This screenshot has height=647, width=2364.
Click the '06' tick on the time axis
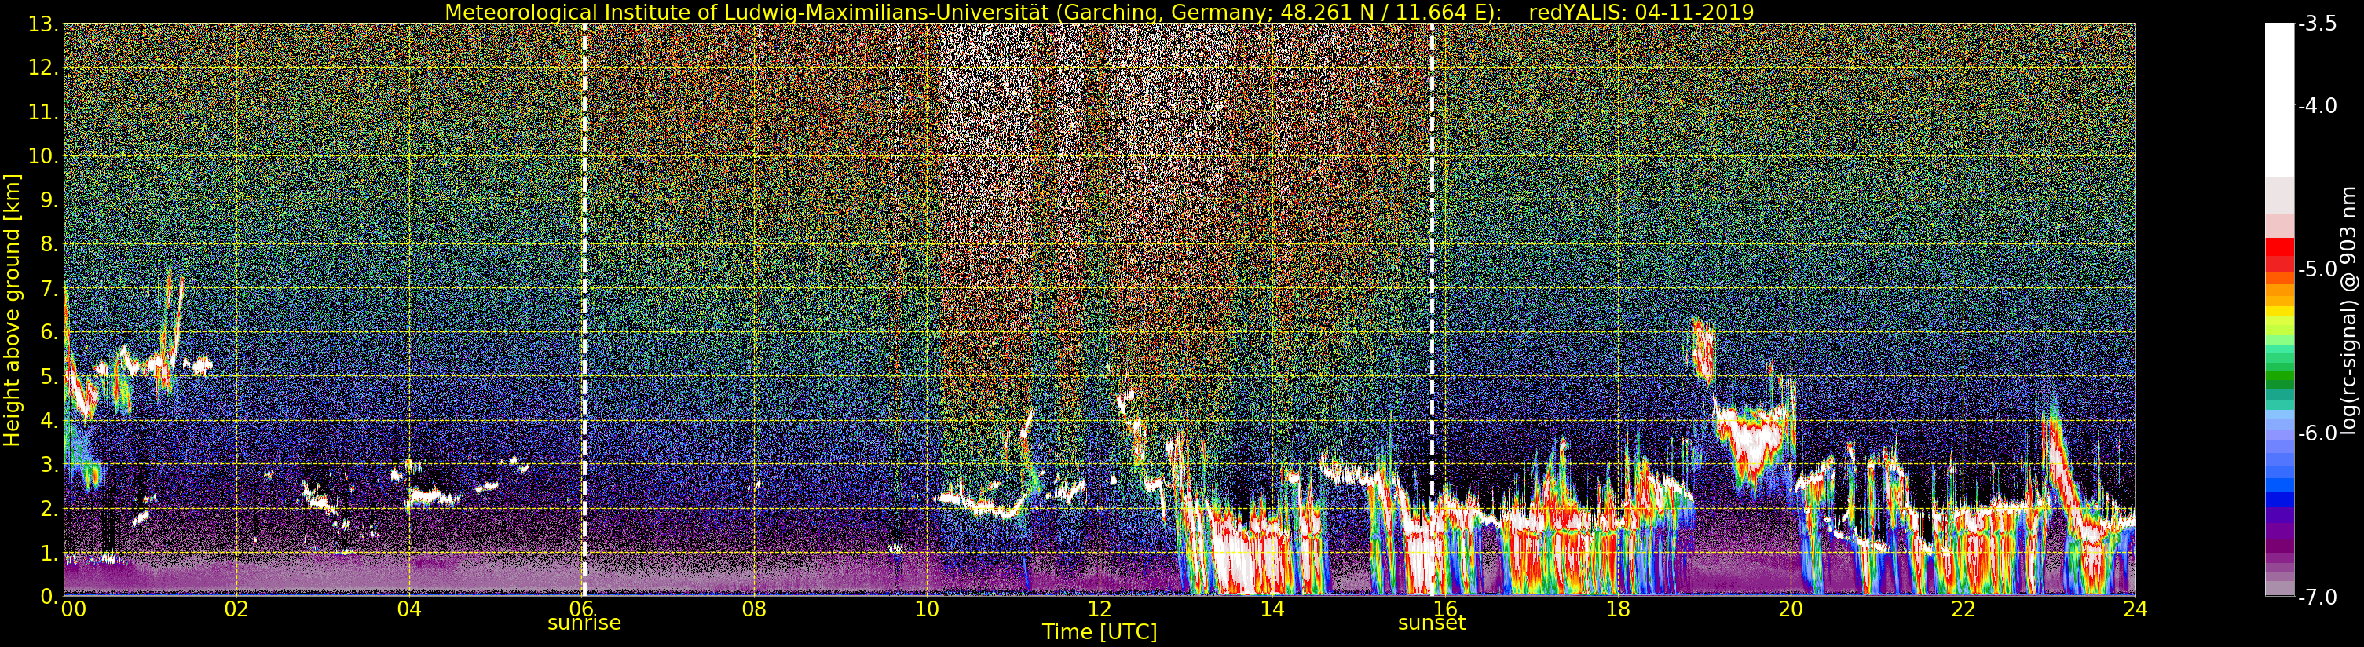pos(580,608)
